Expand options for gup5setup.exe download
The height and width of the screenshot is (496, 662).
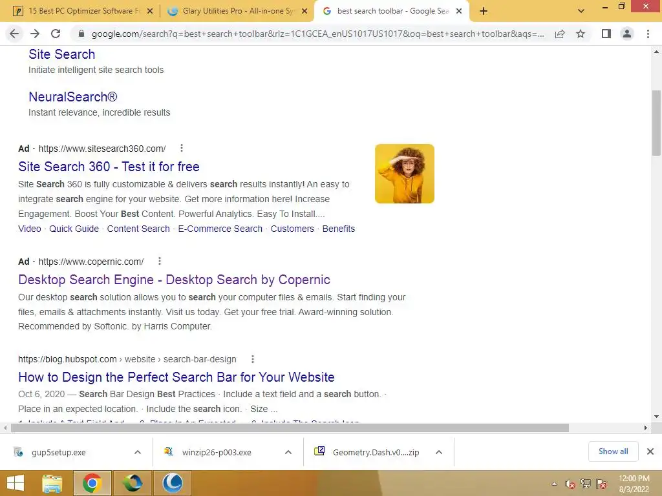click(x=138, y=452)
